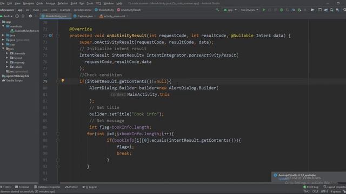This screenshot has height=194, width=346.
Task: Open the AVD Manager icon
Action: (331, 10)
